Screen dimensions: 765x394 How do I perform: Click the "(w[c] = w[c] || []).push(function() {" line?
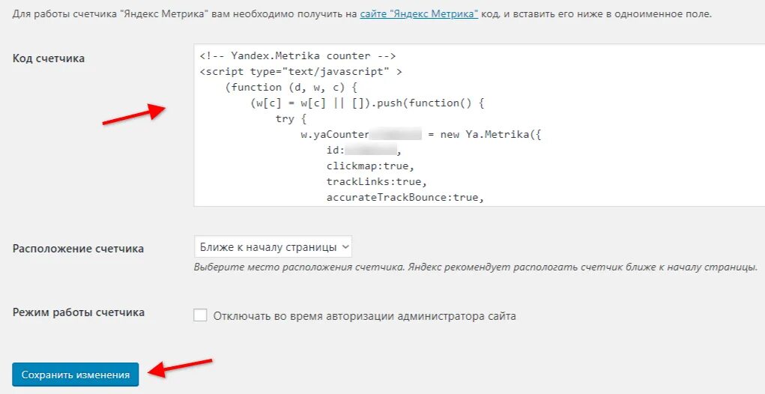(x=367, y=103)
